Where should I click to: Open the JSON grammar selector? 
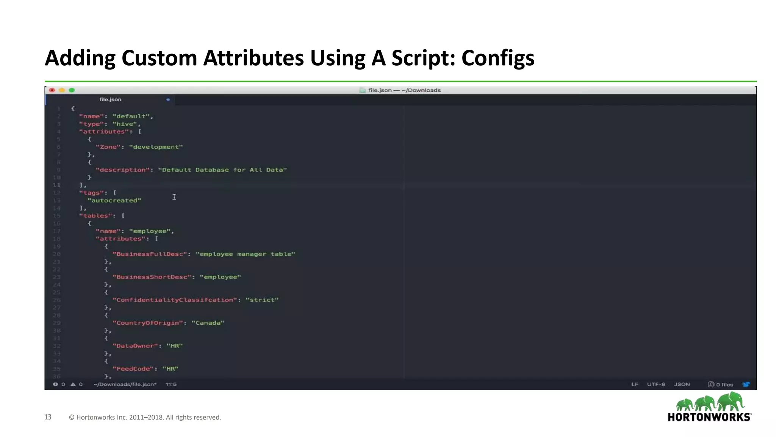pos(682,384)
